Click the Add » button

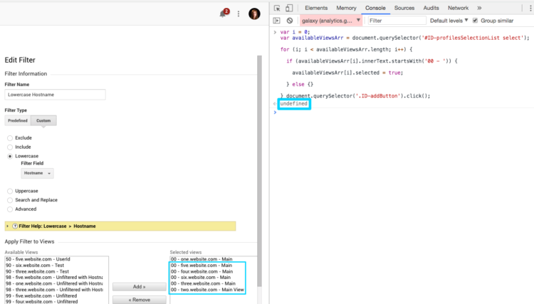tap(140, 287)
